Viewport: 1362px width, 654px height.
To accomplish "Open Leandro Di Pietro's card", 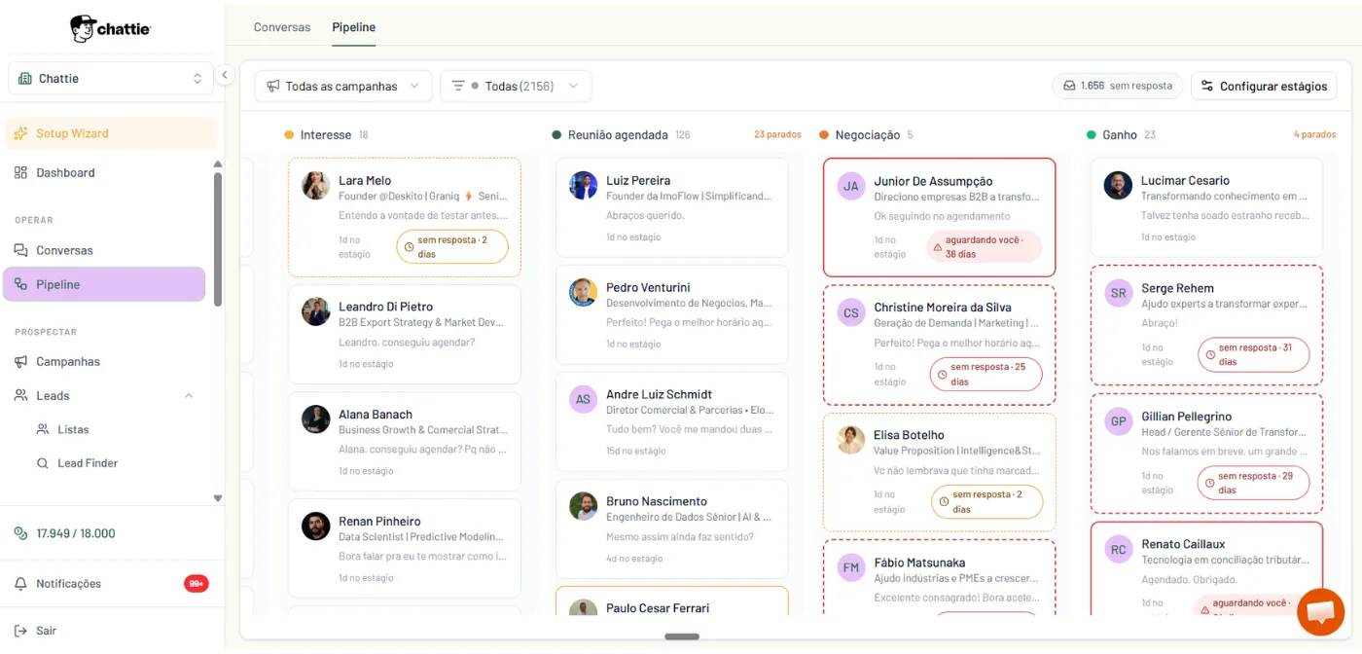I will [x=405, y=334].
